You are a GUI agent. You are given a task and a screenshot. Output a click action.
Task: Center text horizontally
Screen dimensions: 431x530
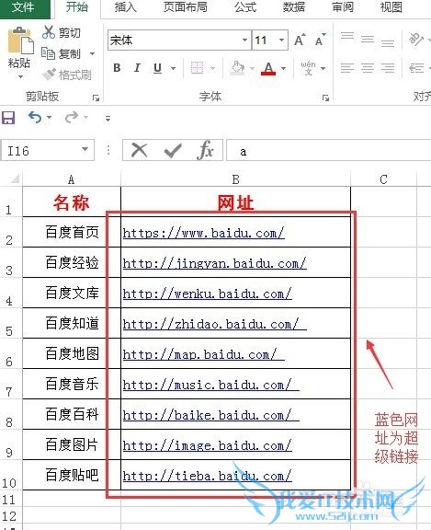click(x=368, y=68)
